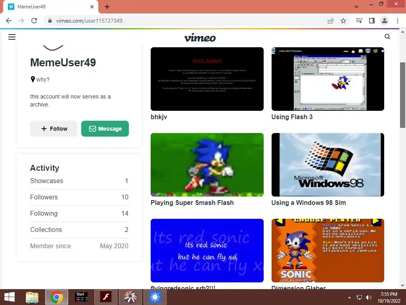This screenshot has height=305, width=406.
Task: Click the scrollbar down arrow
Action: [402, 286]
